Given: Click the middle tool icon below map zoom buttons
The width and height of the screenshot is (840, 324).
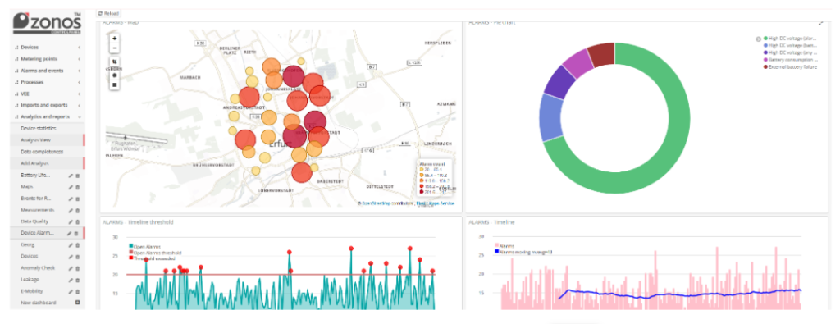Looking at the screenshot, I should pyautogui.click(x=115, y=75).
